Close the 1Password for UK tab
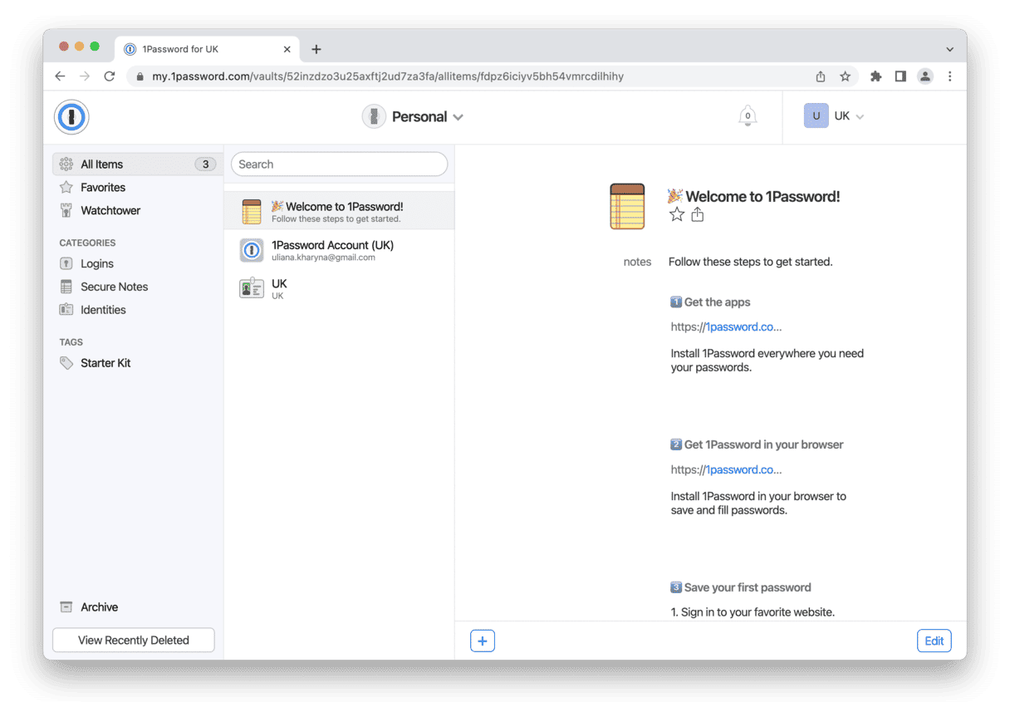Screen dimensions: 1010x717 point(287,49)
